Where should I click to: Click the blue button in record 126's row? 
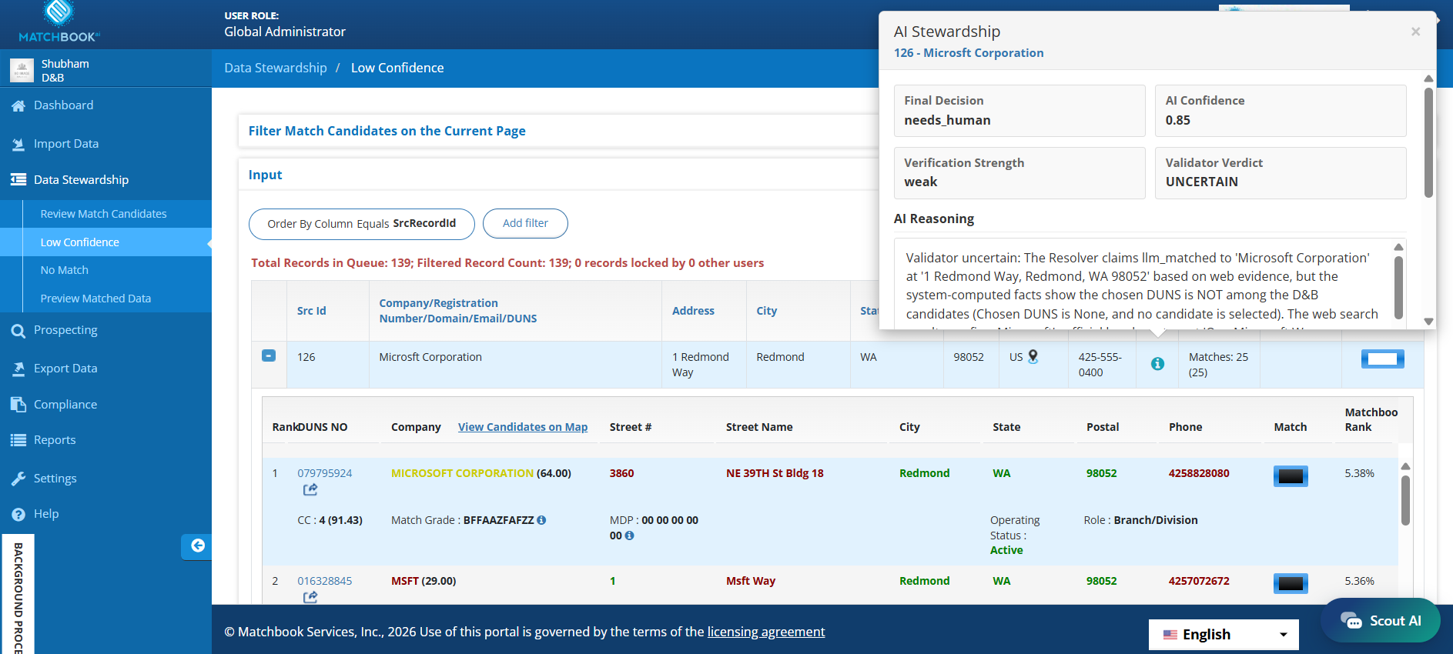tap(1382, 359)
